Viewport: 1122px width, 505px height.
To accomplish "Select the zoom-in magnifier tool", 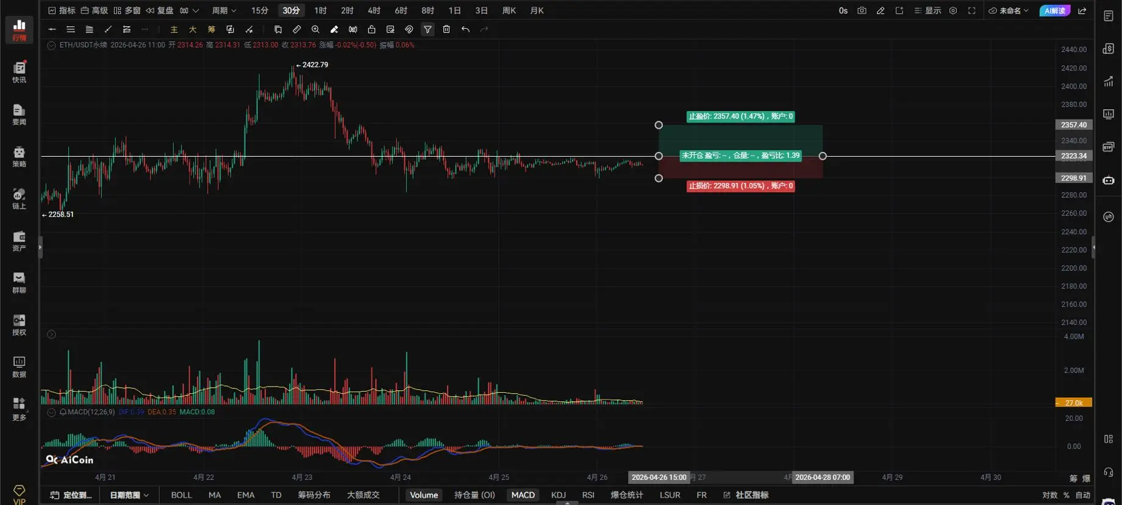I will (315, 29).
